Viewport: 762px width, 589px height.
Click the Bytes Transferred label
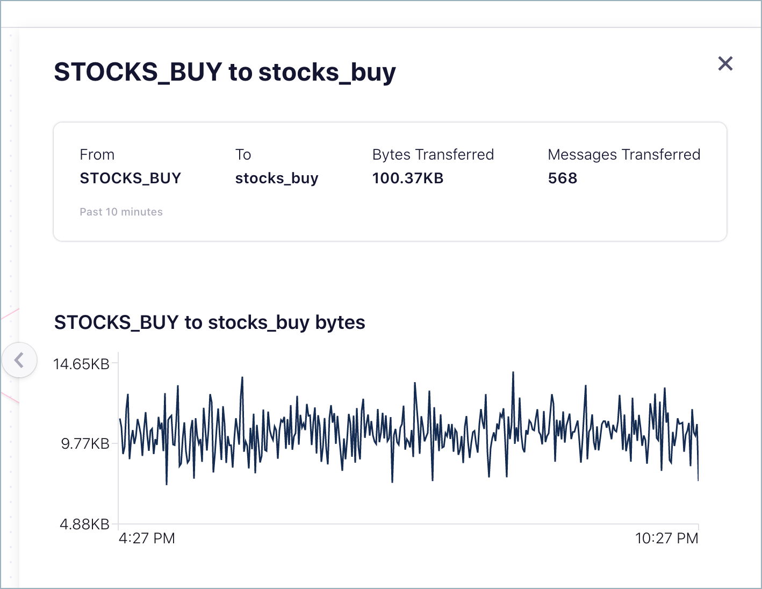[433, 155]
